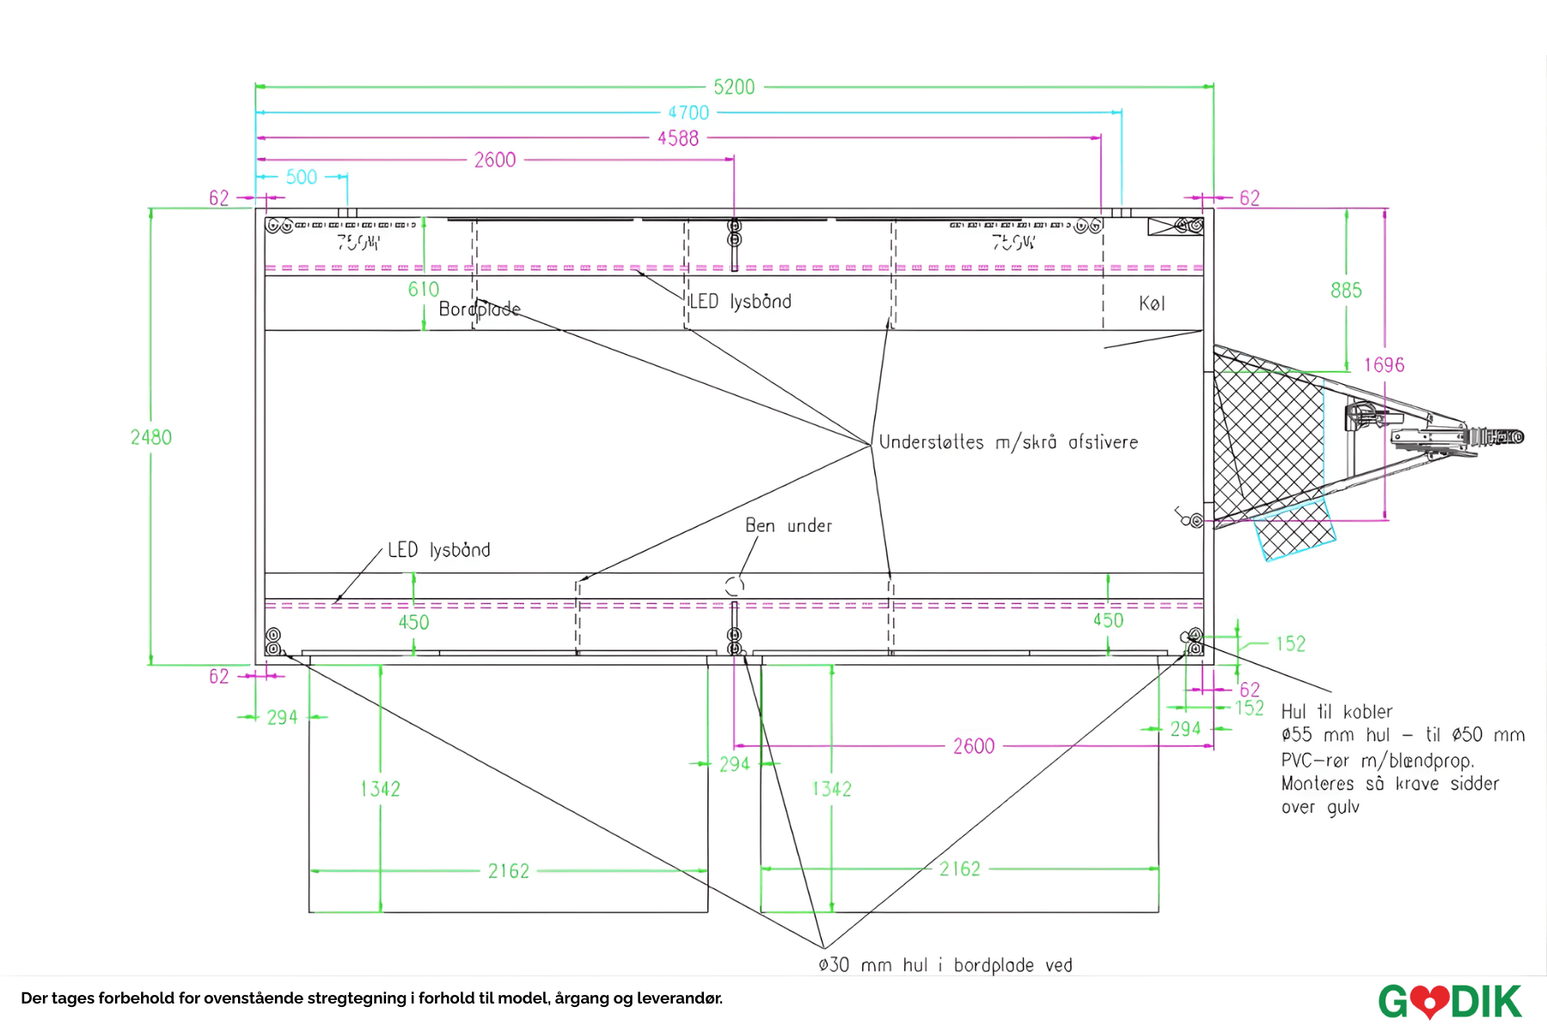Image resolution: width=1547 pixels, height=1031 pixels.
Task: Click the 1696 dimension label
Action: coord(1384,365)
